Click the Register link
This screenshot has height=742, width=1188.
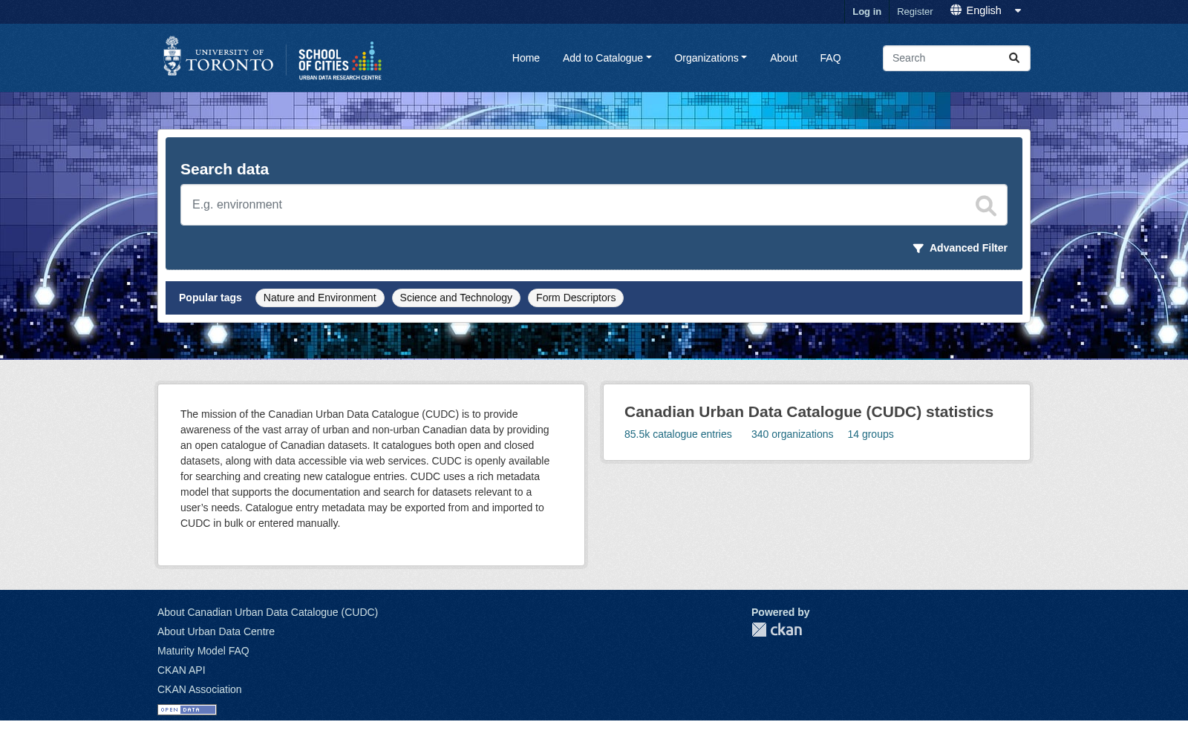[x=915, y=12]
